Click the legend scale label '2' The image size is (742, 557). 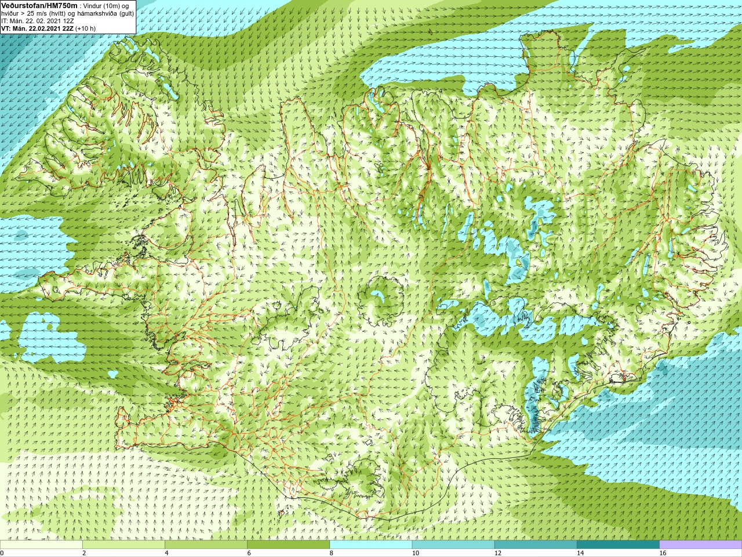pyautogui.click(x=84, y=553)
